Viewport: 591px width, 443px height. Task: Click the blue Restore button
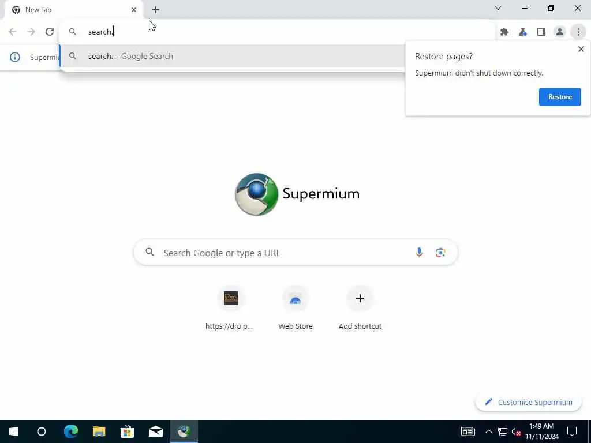click(560, 97)
